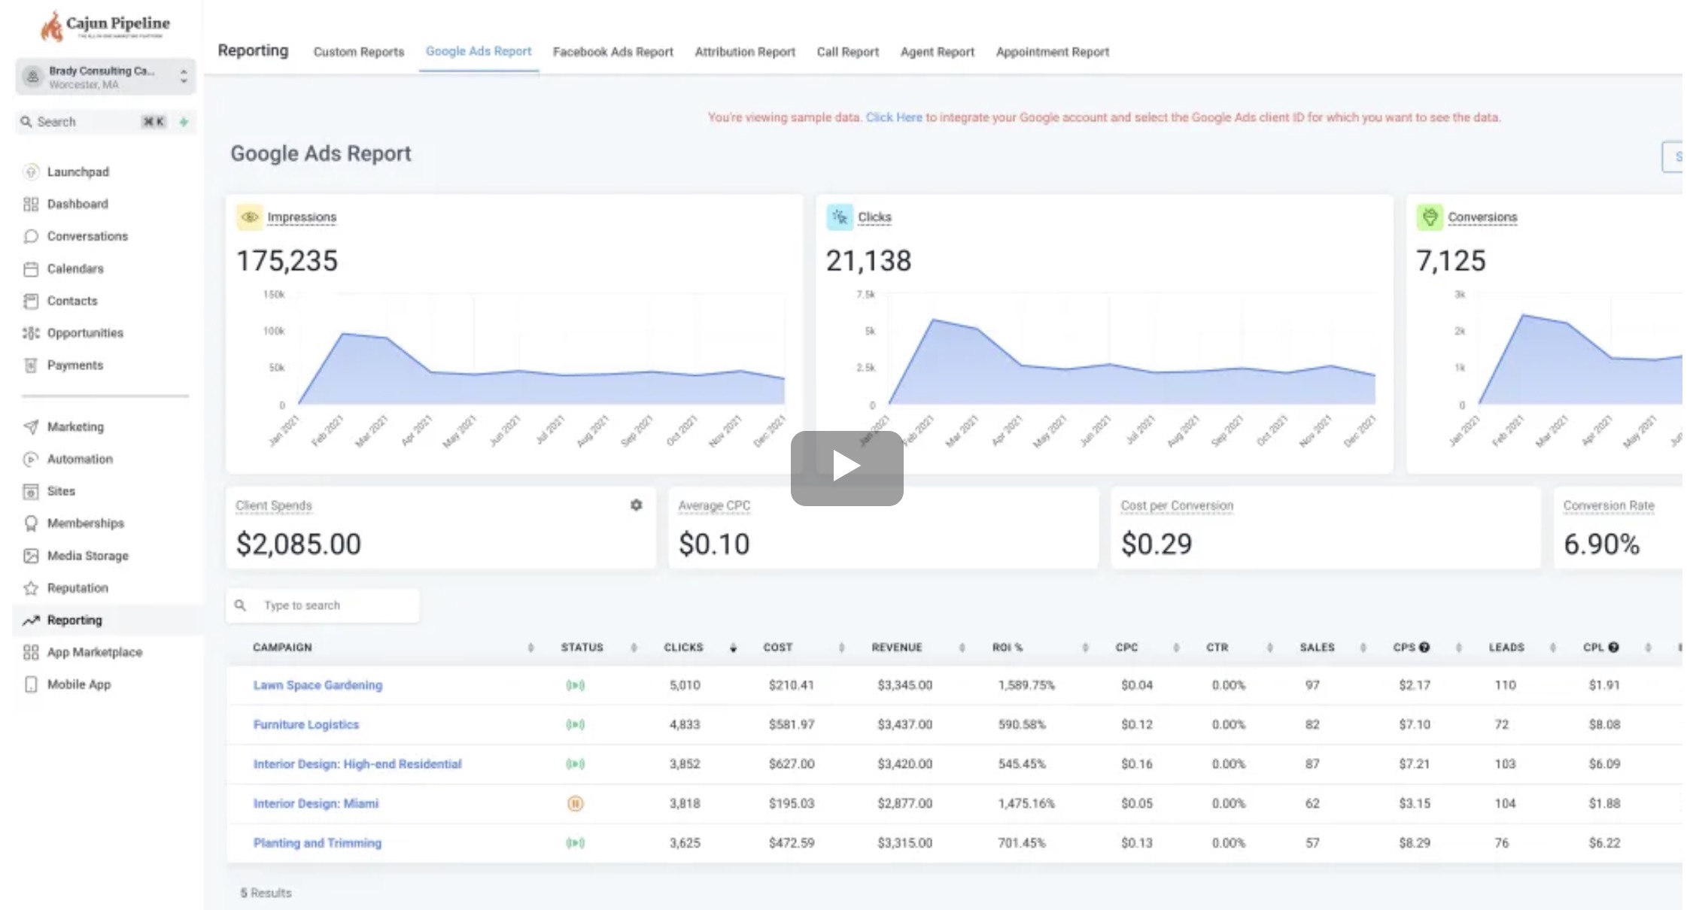This screenshot has height=910, width=1693.
Task: Focus the 'Type to search' campaign field
Action: (x=324, y=605)
